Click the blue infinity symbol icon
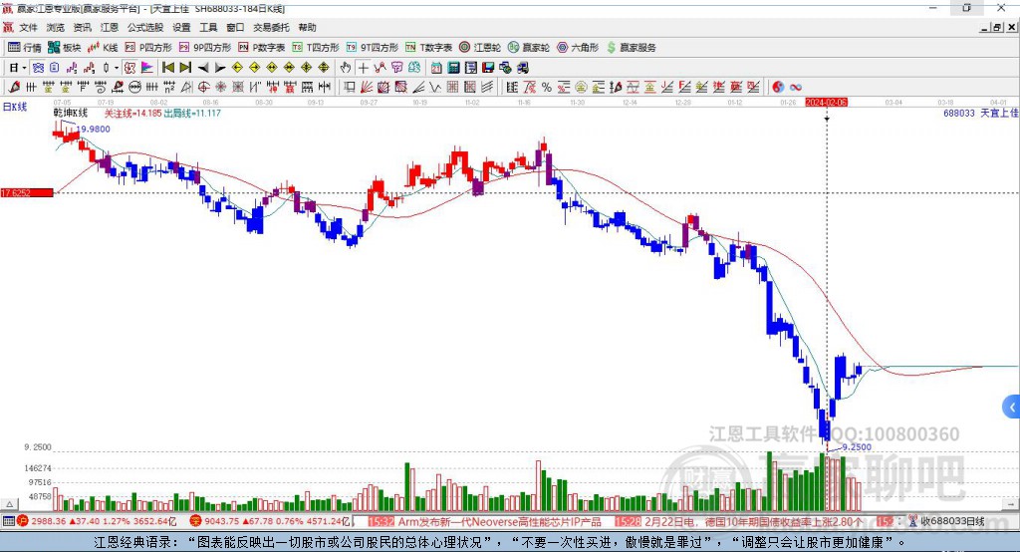 tap(796, 87)
